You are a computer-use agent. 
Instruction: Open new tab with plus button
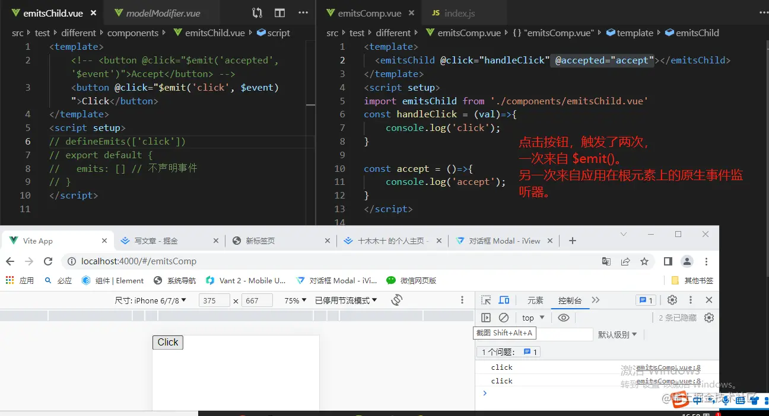tap(572, 241)
